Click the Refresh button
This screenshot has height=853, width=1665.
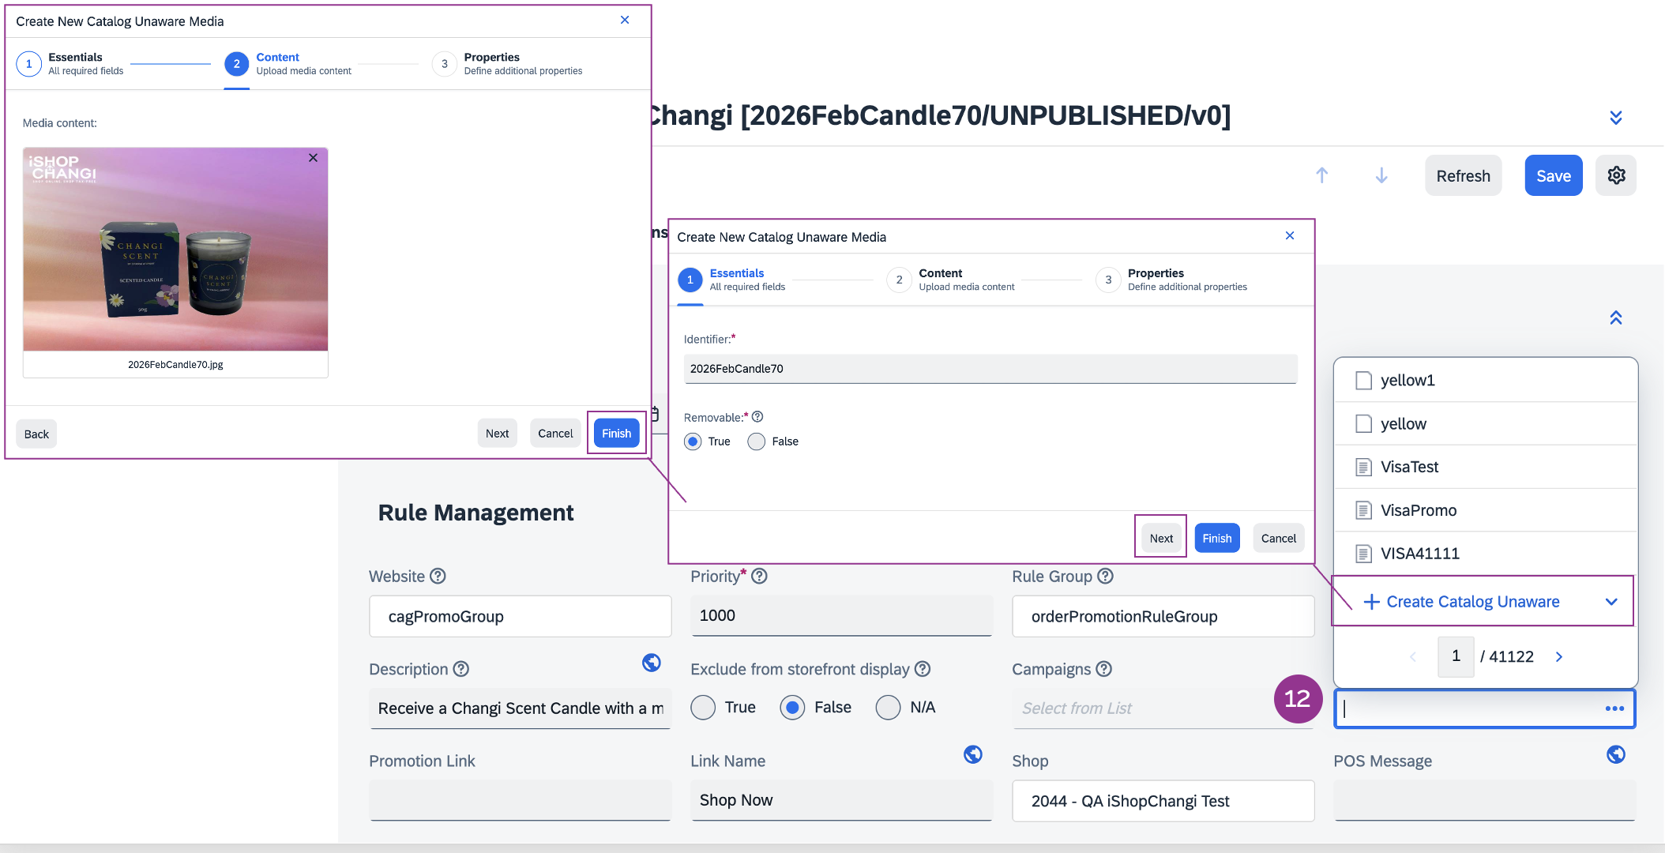[1463, 175]
